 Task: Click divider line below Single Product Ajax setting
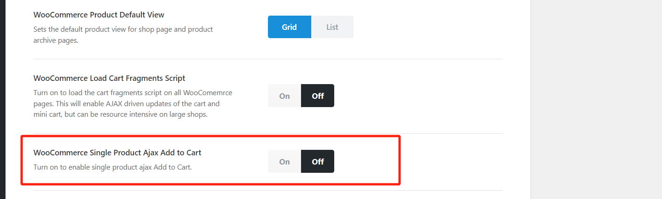point(268,190)
